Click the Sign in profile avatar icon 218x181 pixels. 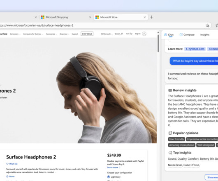(144, 34)
